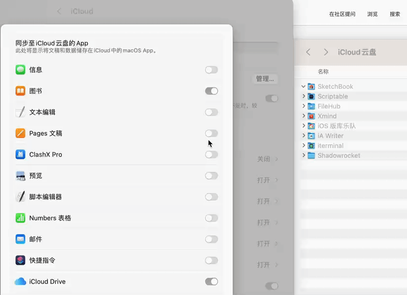Viewport: 407px width, 295px height.
Task: Go back using Finder's back arrow
Action: pyautogui.click(x=308, y=52)
